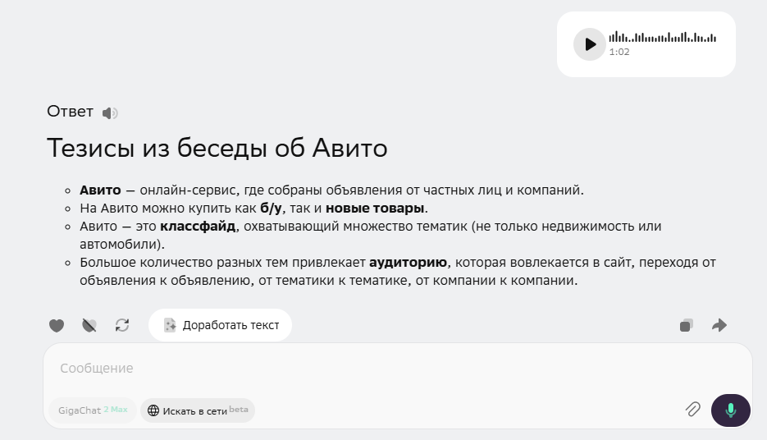The width and height of the screenshot is (767, 440).
Task: Open the GigaChat 2 Max model selector
Action: pos(93,410)
